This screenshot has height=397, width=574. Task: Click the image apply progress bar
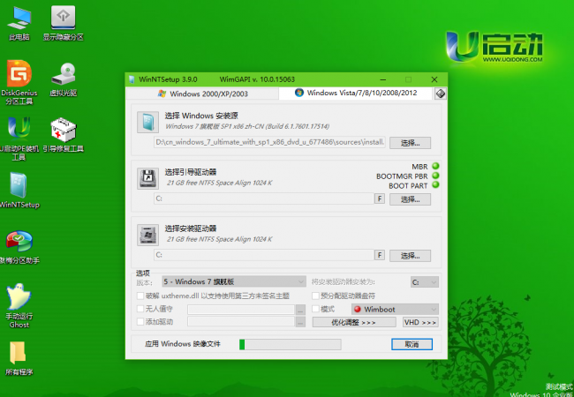[x=290, y=344]
